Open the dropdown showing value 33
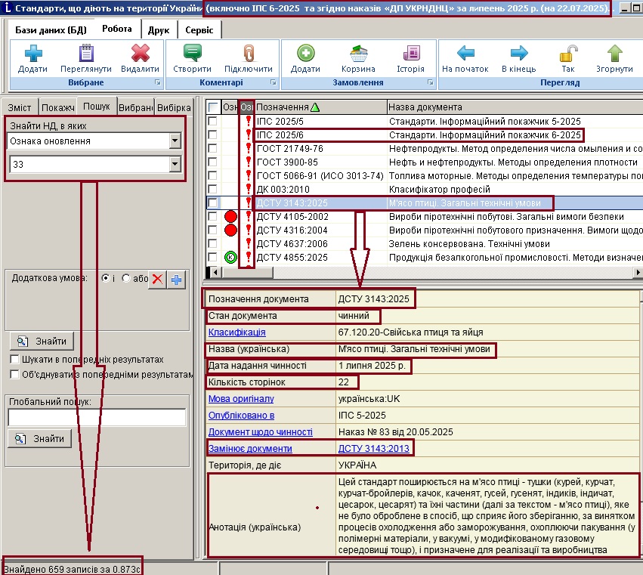 tap(175, 165)
